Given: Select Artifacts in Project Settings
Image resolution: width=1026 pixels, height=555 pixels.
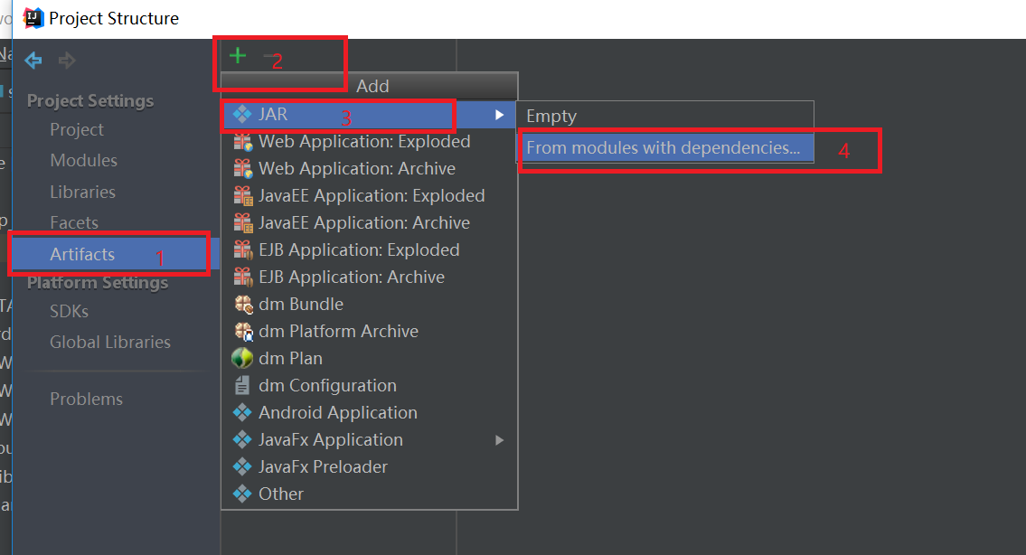Looking at the screenshot, I should pyautogui.click(x=82, y=254).
